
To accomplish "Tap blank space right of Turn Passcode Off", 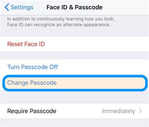I will click(103, 67).
